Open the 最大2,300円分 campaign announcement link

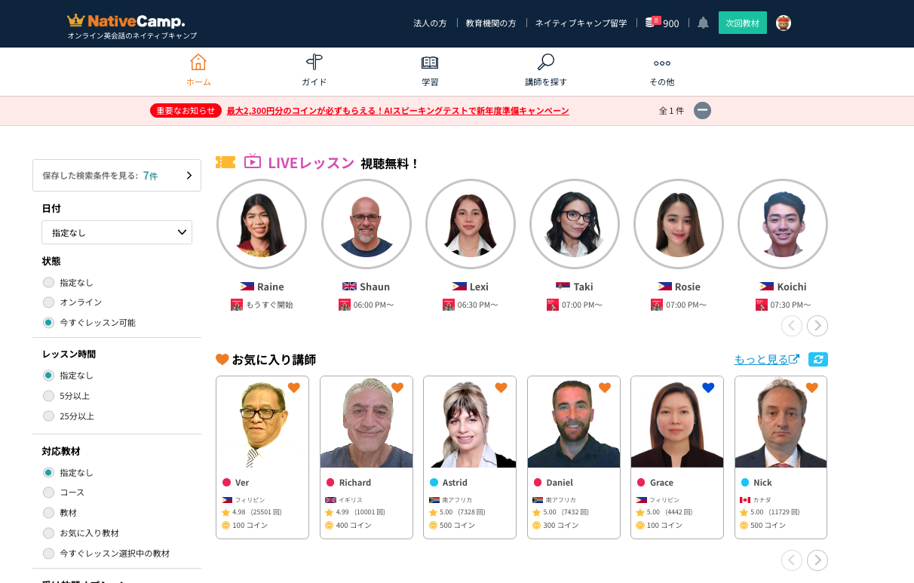(x=397, y=111)
